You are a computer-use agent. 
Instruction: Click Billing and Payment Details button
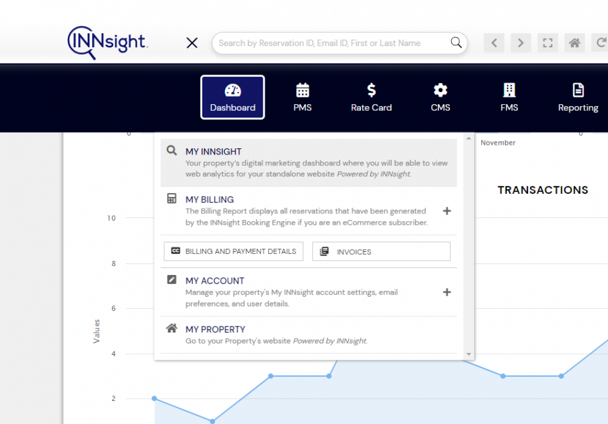point(234,251)
